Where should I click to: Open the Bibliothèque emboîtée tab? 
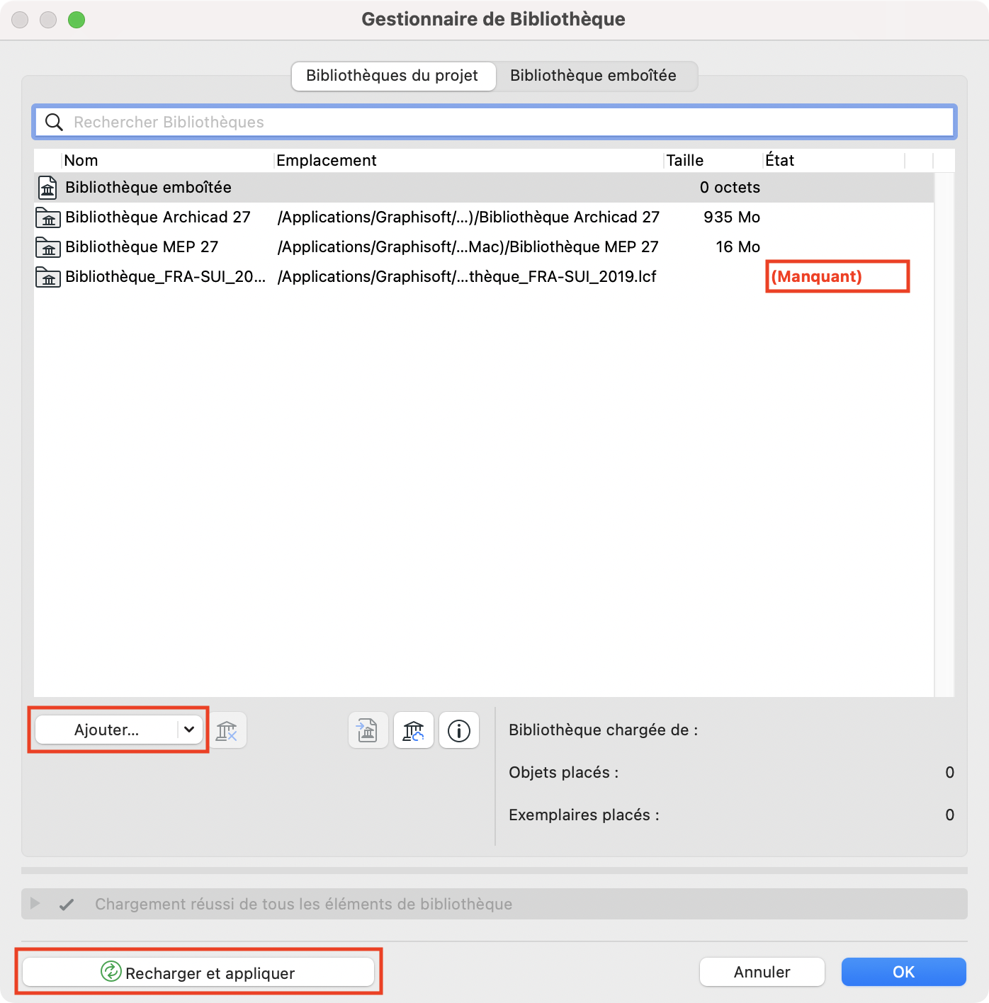[x=594, y=76]
